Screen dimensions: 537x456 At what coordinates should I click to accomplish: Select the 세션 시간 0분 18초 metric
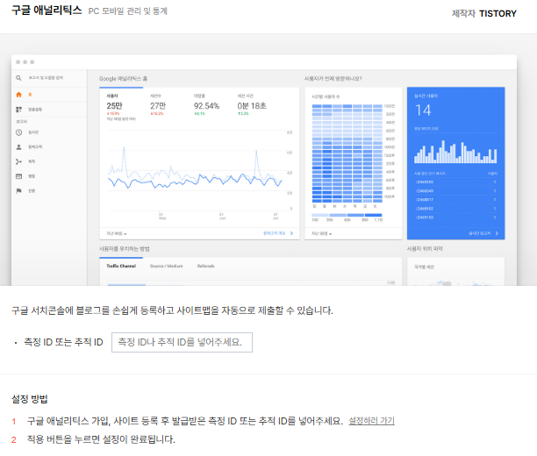252,104
